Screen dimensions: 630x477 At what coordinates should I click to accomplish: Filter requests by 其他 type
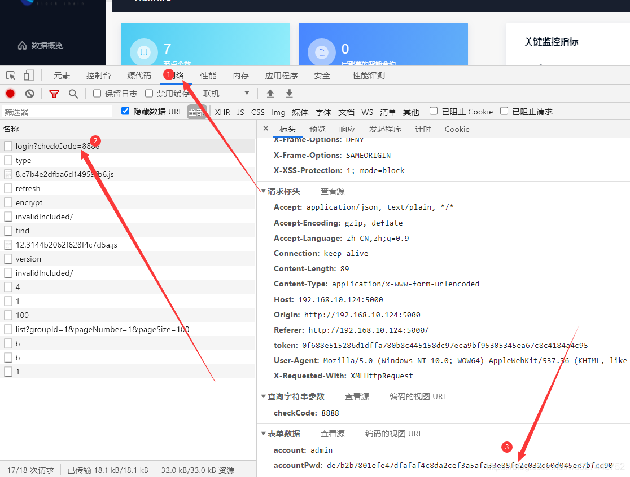click(x=411, y=112)
